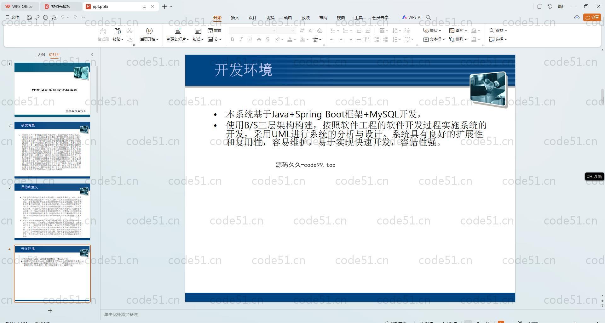Open the Shapes (形状) dropdown

click(x=432, y=31)
